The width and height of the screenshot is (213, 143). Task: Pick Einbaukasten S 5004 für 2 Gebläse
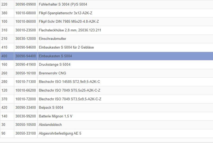(x=66, y=47)
